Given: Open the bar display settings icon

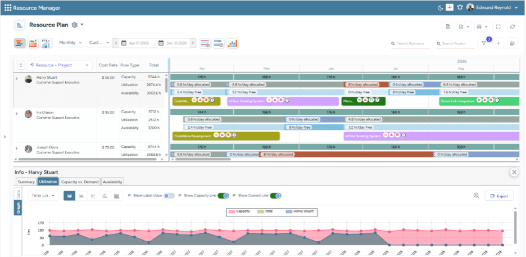Looking at the screenshot, I should pos(219,43).
